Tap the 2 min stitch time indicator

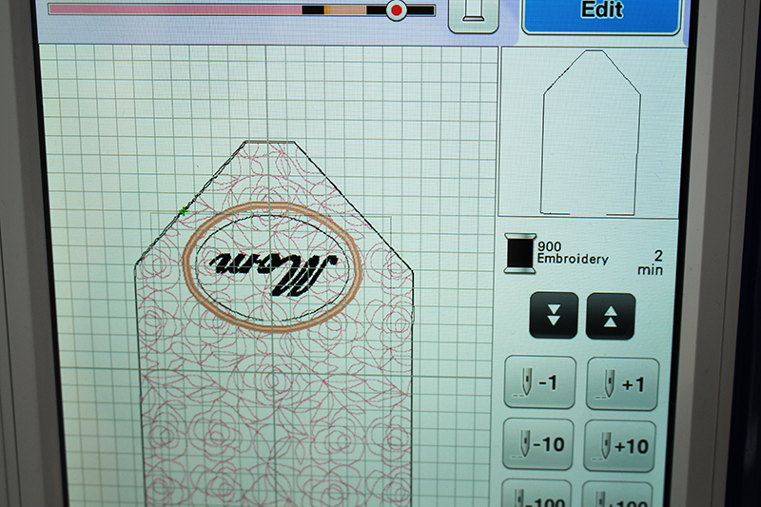click(x=654, y=263)
